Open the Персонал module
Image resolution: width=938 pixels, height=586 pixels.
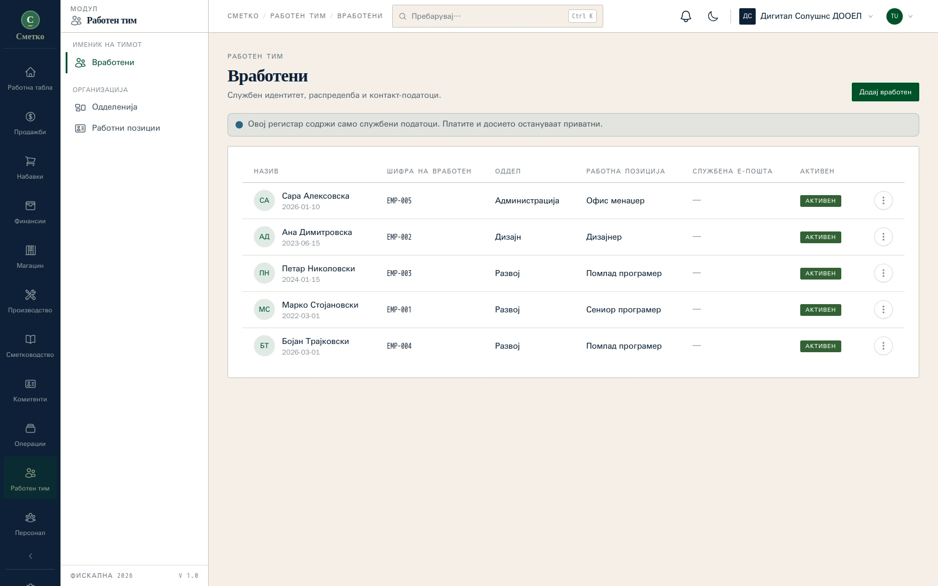[30, 524]
